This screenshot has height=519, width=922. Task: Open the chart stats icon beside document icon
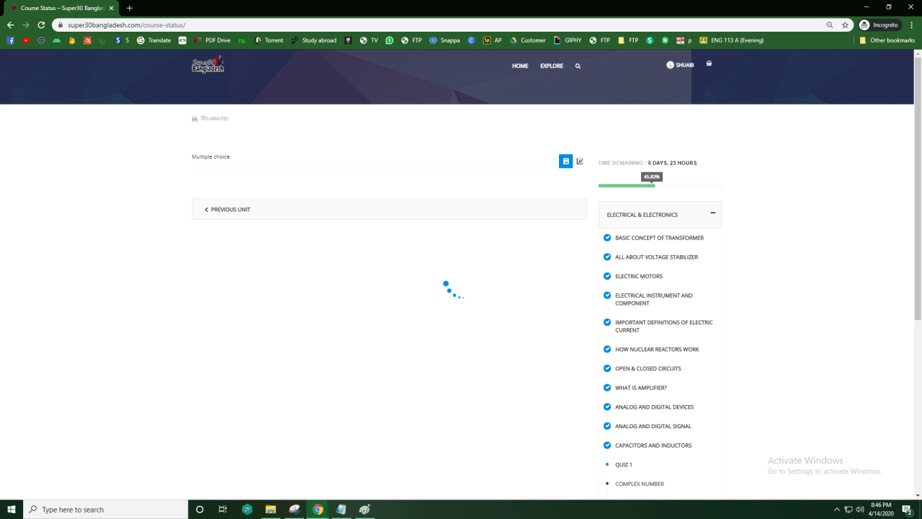click(580, 161)
